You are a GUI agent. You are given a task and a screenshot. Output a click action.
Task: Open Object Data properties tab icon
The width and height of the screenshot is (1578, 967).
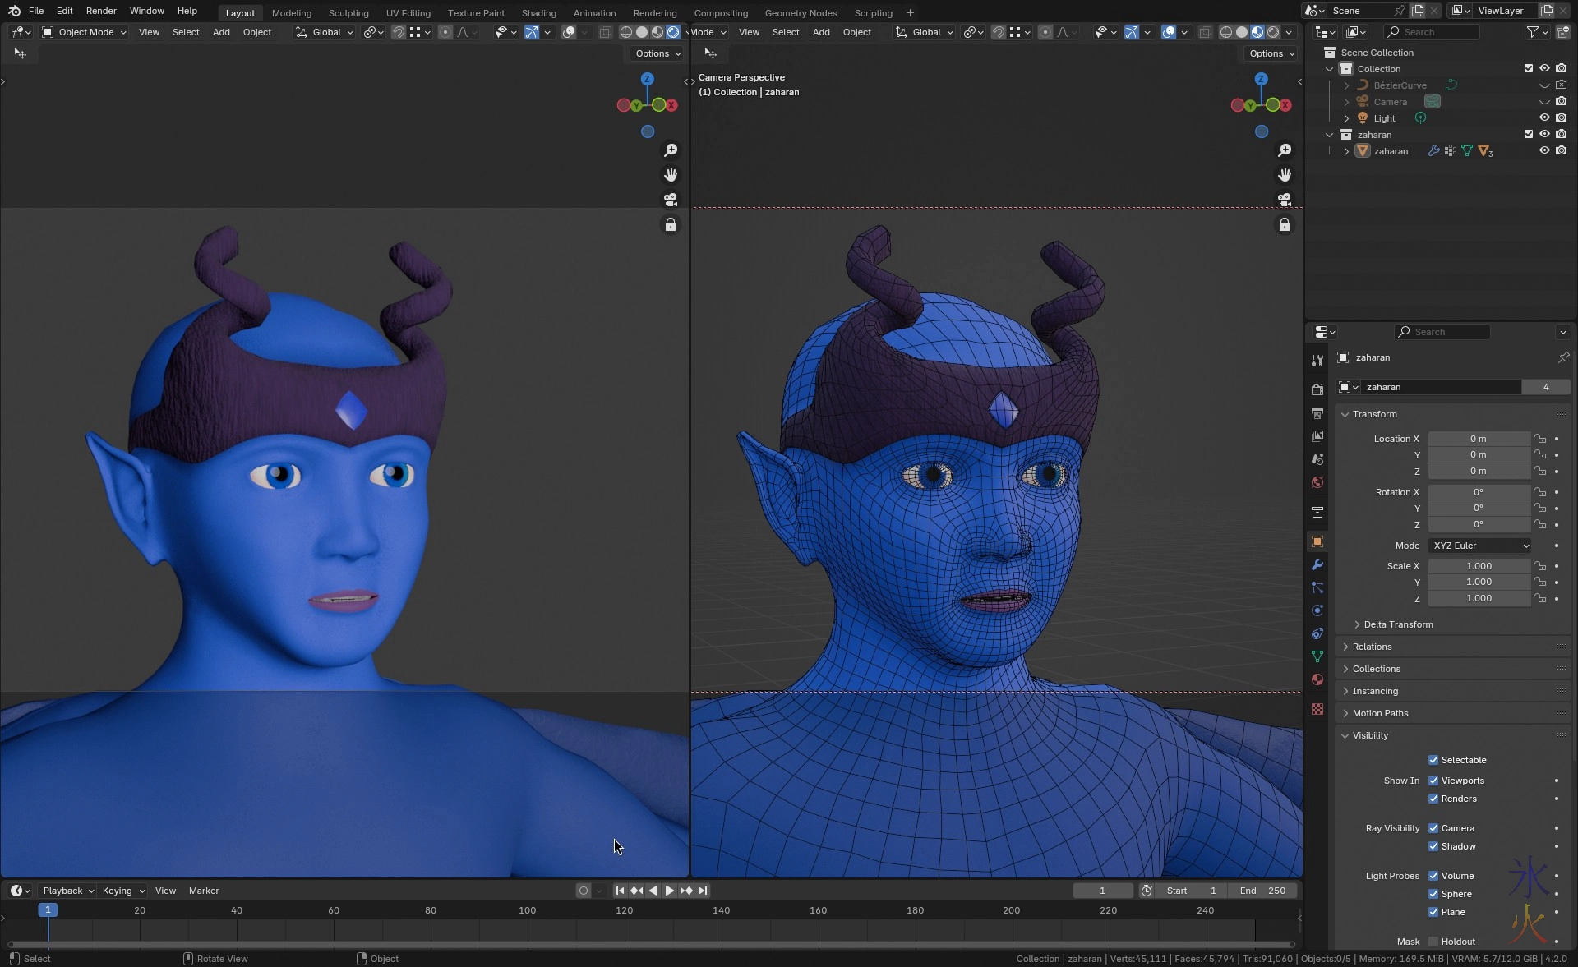(1317, 656)
